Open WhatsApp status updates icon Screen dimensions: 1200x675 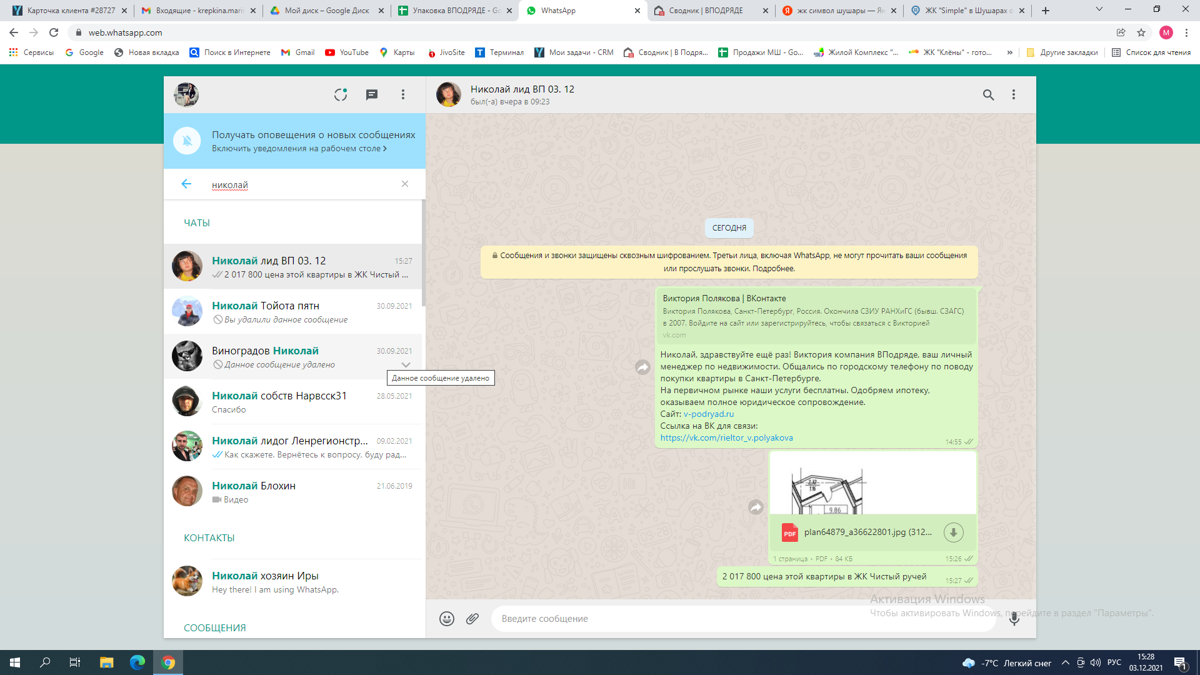[340, 94]
